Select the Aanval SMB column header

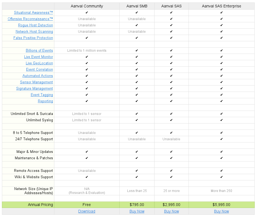137,6
